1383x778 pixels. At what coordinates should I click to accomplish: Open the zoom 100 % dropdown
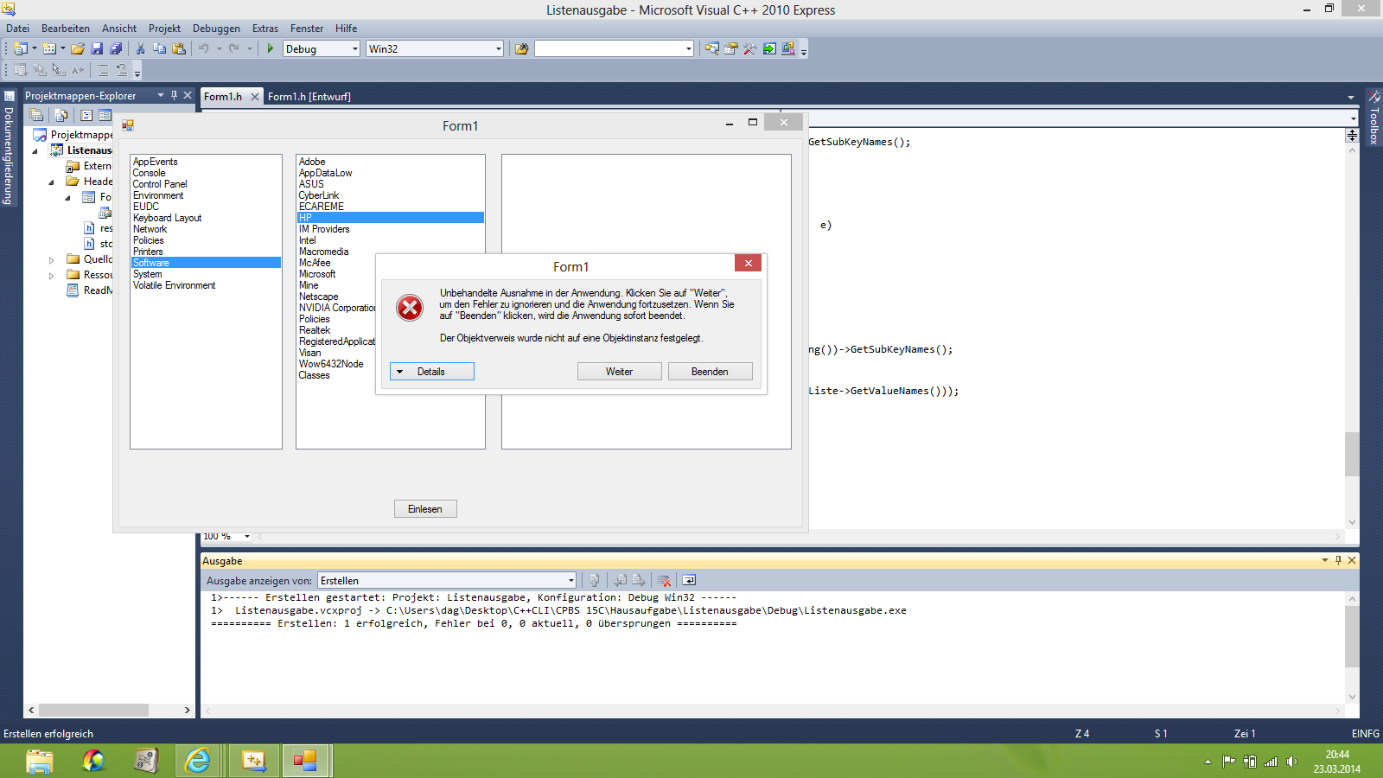246,537
